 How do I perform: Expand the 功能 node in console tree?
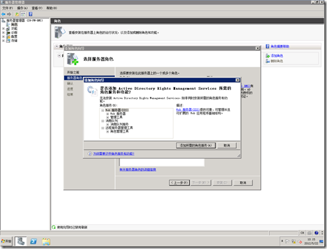pos(3,28)
